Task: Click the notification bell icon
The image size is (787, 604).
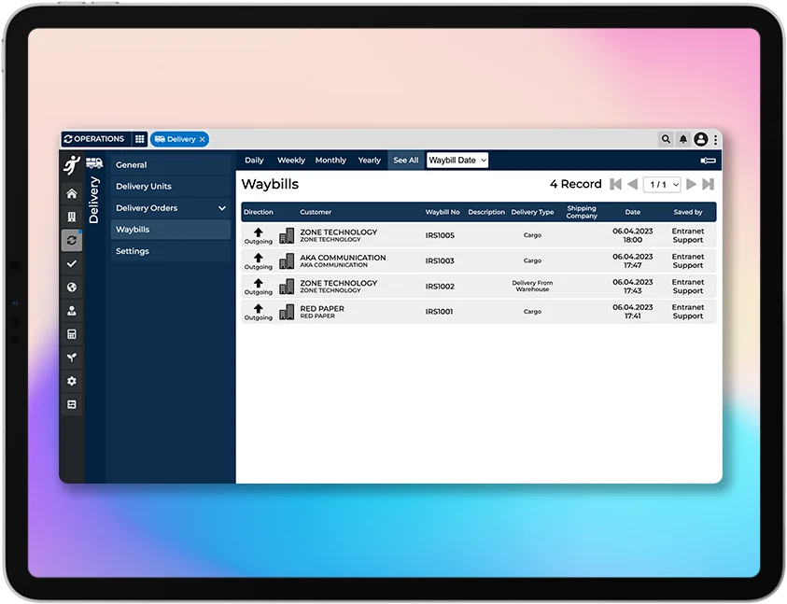Action: pyautogui.click(x=682, y=139)
